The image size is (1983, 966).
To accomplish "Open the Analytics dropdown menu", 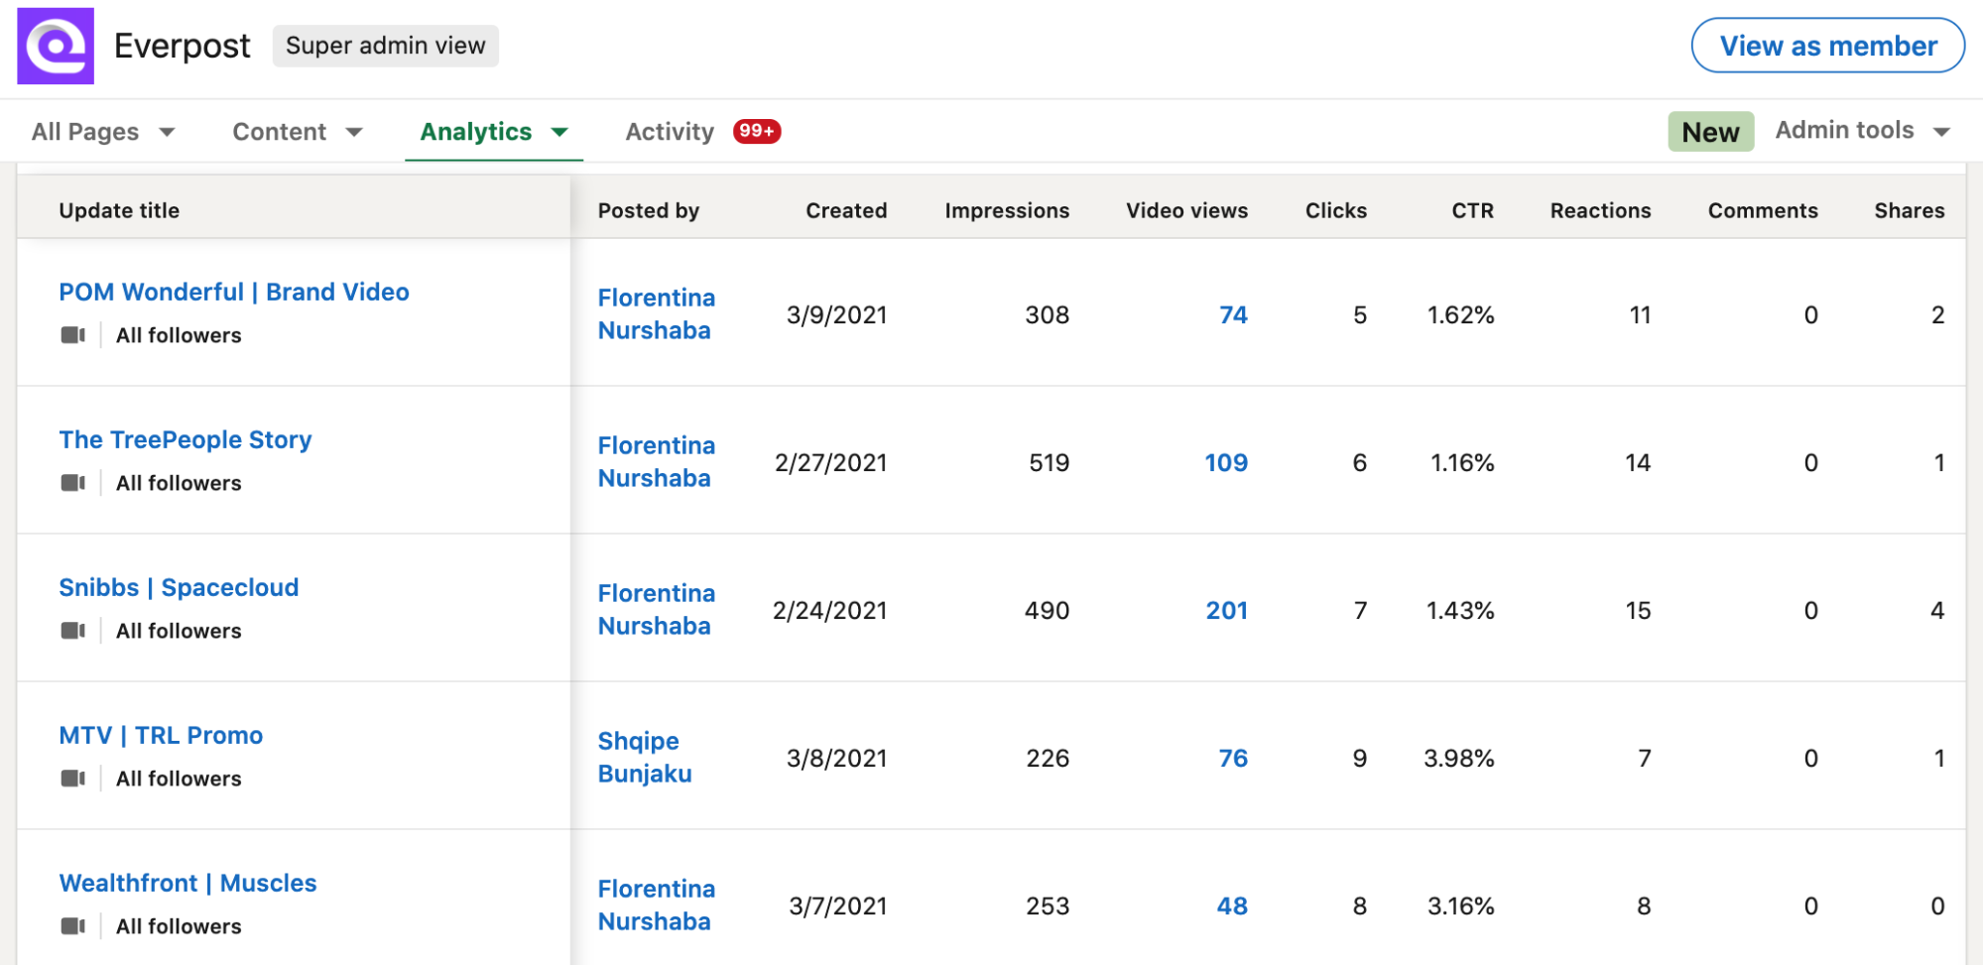I will coord(494,132).
